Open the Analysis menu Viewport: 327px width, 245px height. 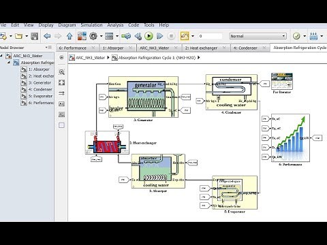pyautogui.click(x=115, y=25)
